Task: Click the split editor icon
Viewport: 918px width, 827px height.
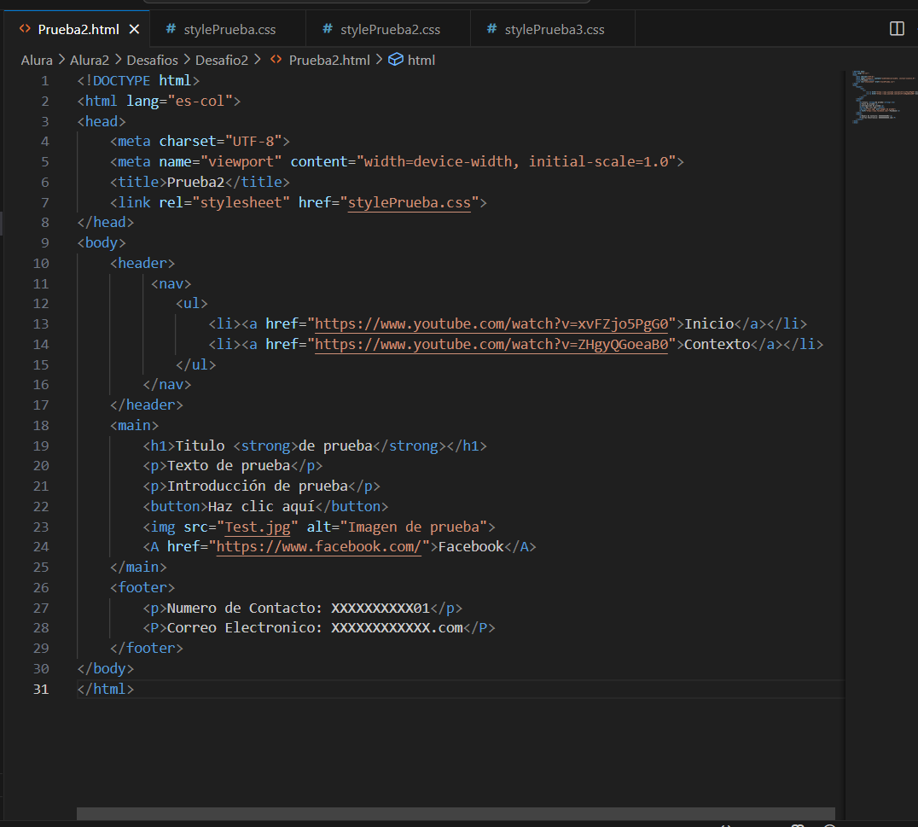Action: [897, 29]
